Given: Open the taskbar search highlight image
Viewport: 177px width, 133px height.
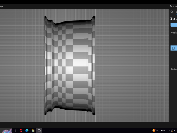Looking at the screenshot, I should [x=7, y=131].
